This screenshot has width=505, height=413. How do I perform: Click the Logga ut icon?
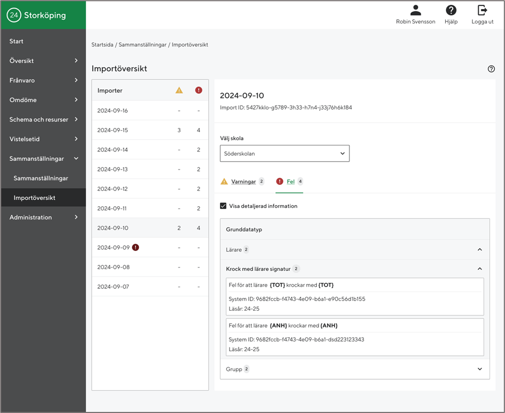tap(482, 10)
